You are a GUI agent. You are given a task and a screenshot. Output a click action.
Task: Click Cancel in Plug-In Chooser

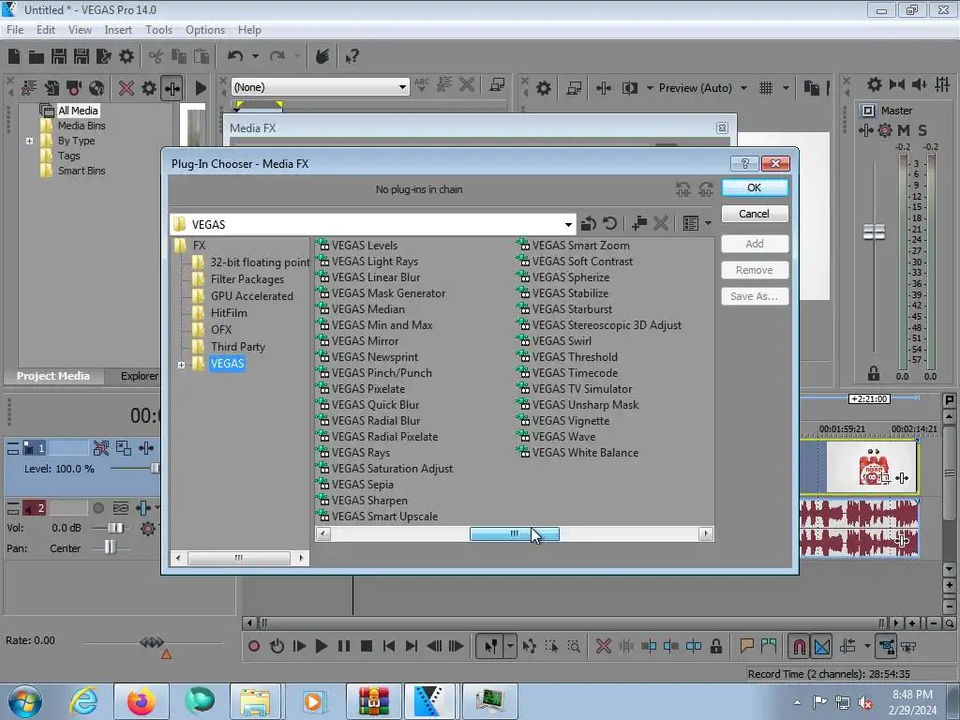pyautogui.click(x=755, y=214)
